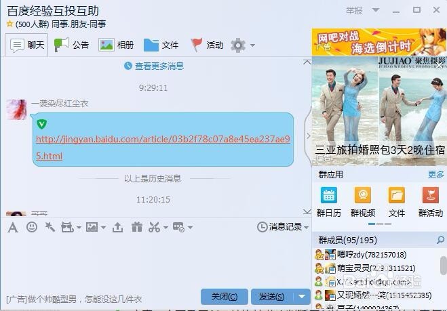
Task: Expand the window shake dropdown arrow
Action: (x=79, y=228)
